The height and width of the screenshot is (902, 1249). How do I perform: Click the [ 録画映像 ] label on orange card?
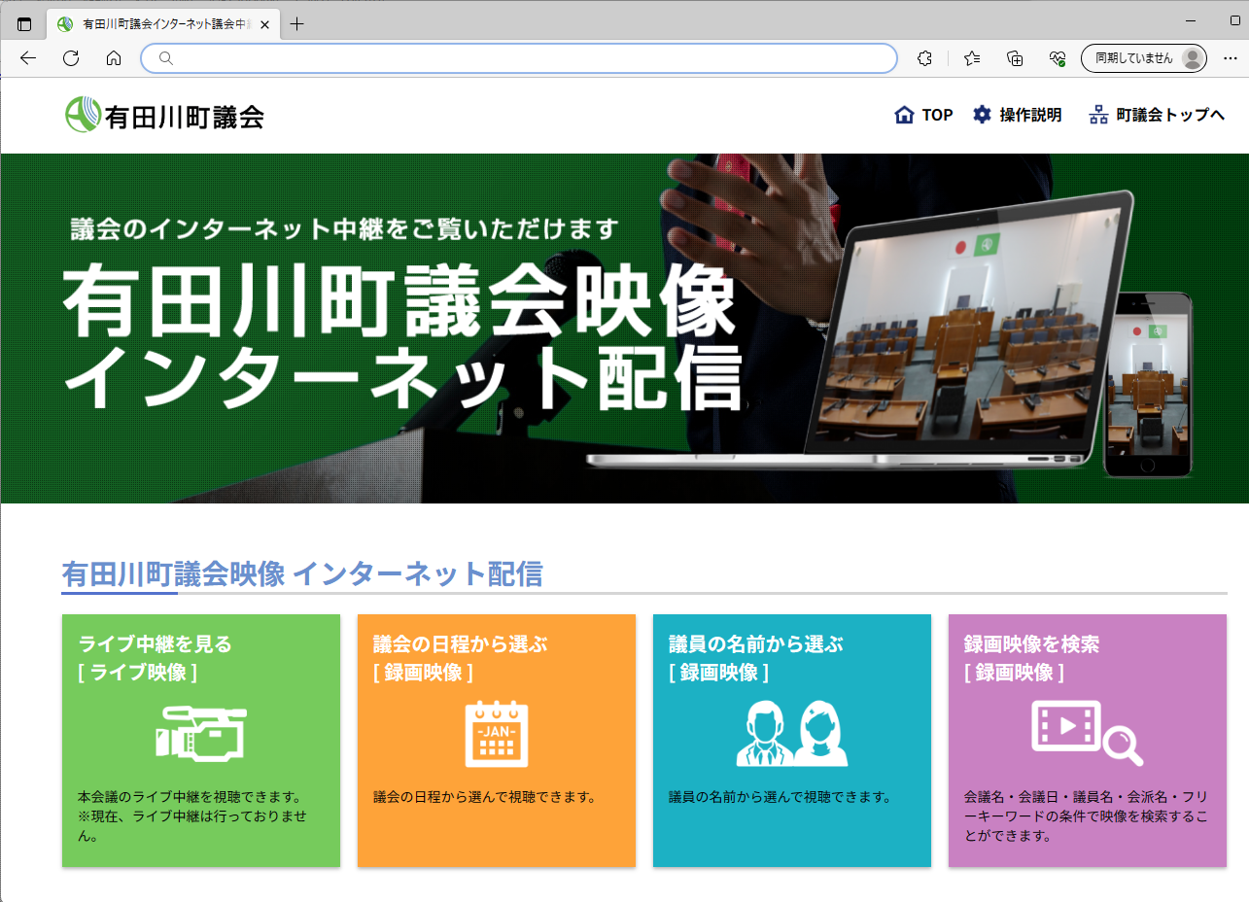point(423,672)
